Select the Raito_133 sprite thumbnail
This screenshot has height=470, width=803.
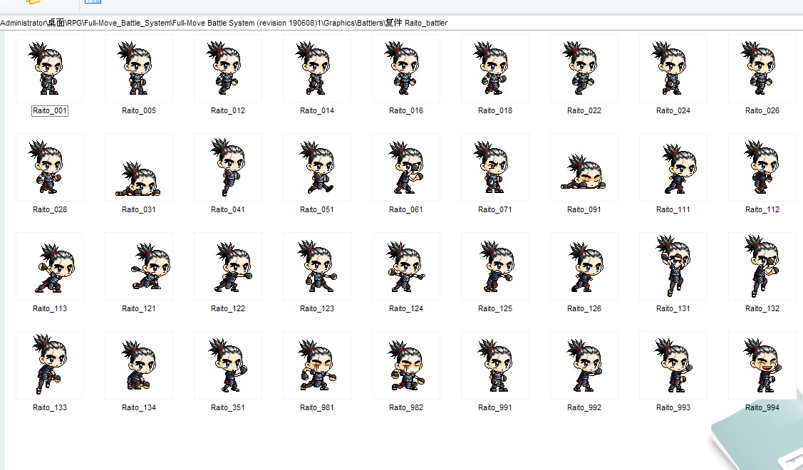pyautogui.click(x=50, y=365)
